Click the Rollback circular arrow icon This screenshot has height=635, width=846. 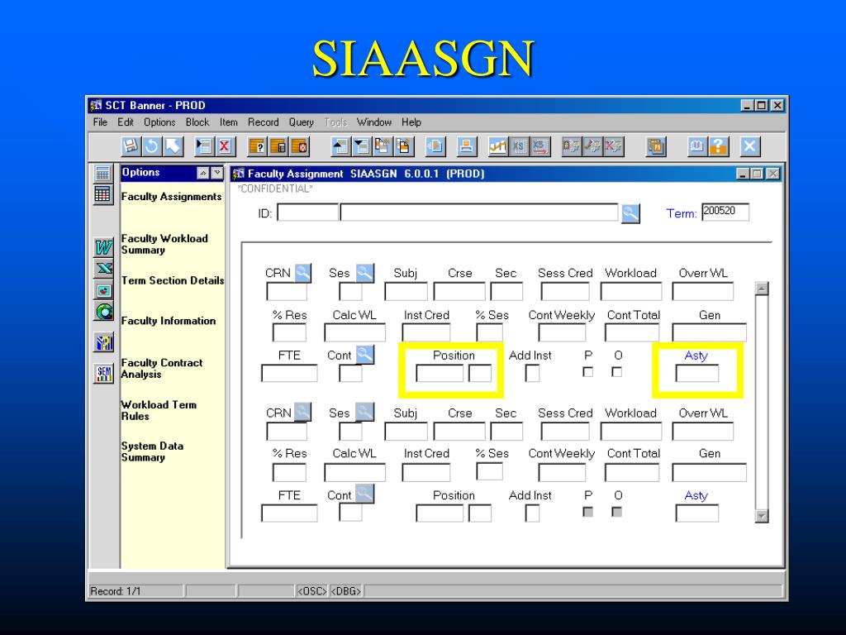(152, 146)
